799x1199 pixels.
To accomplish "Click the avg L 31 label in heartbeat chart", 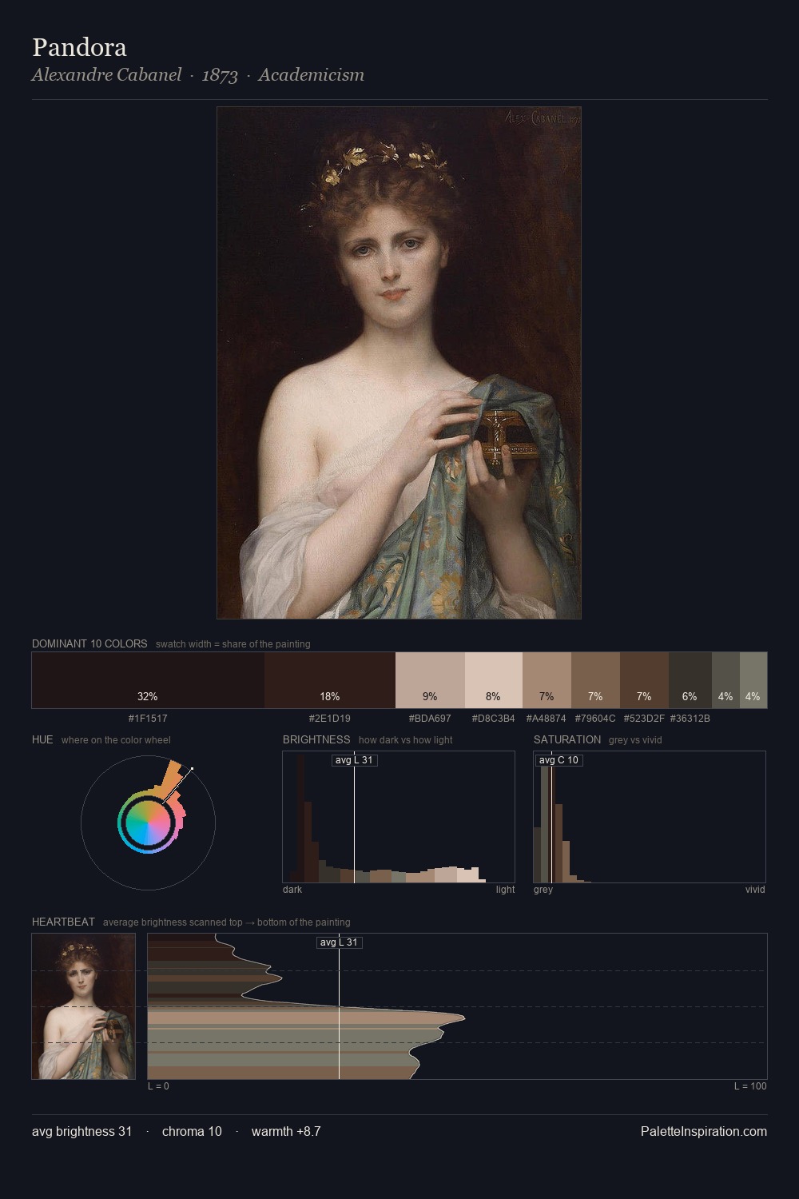I will tap(340, 942).
